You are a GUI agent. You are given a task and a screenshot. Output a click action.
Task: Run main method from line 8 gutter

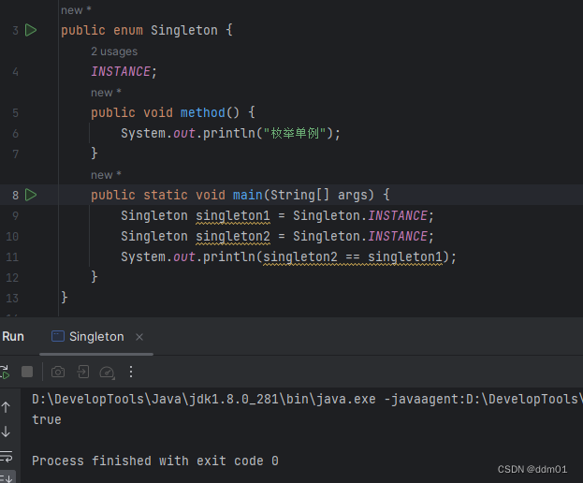[31, 195]
